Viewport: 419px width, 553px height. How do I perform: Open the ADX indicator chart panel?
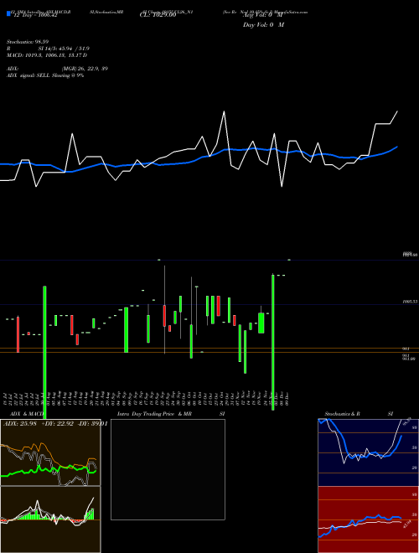[x=50, y=452]
